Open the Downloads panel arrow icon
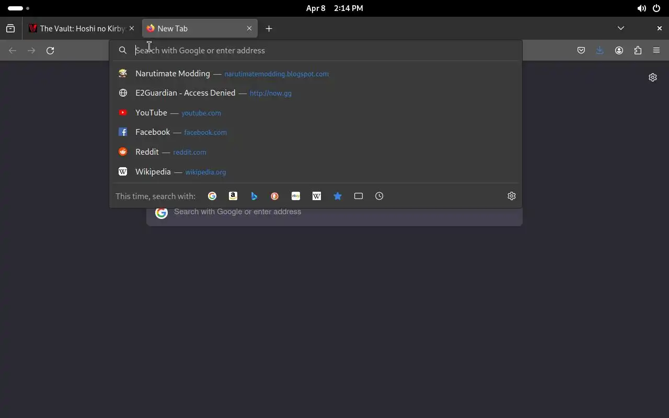 point(600,51)
